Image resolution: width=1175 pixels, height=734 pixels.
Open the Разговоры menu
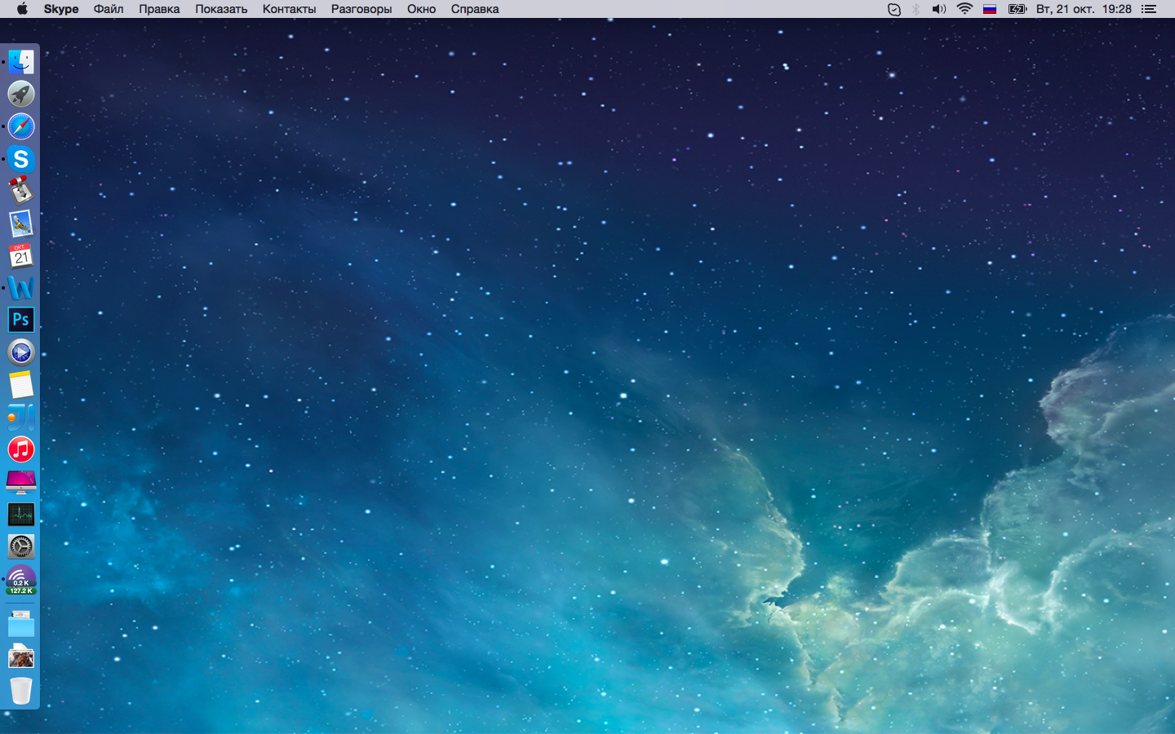click(x=361, y=9)
